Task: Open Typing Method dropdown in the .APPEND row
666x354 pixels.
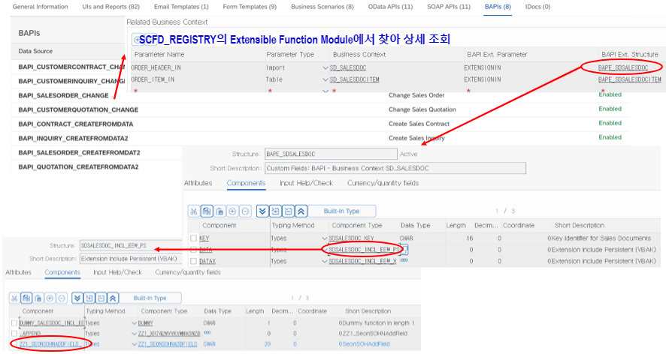Action: click(x=135, y=334)
